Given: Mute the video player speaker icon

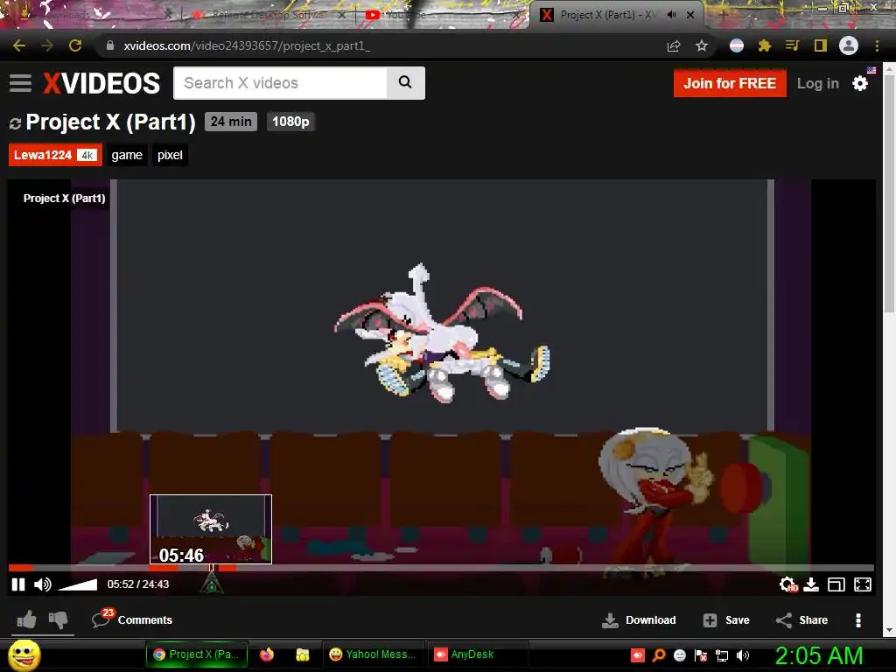Looking at the screenshot, I should [x=43, y=584].
